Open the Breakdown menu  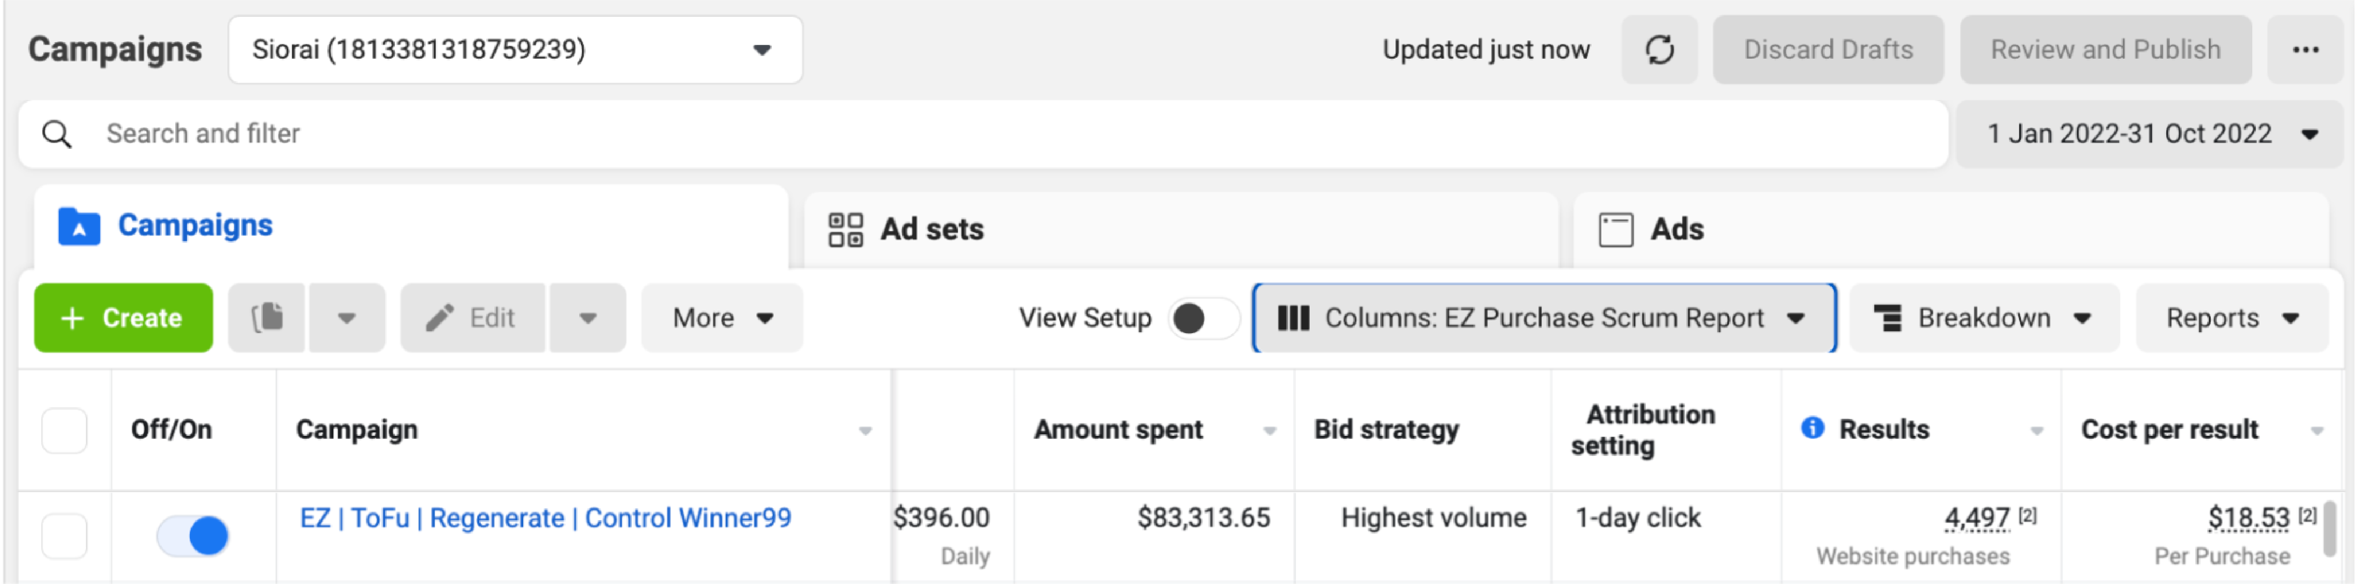(x=1983, y=318)
